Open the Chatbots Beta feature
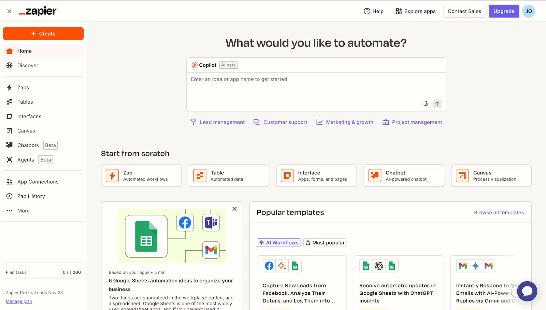The image size is (546, 310). [x=28, y=145]
